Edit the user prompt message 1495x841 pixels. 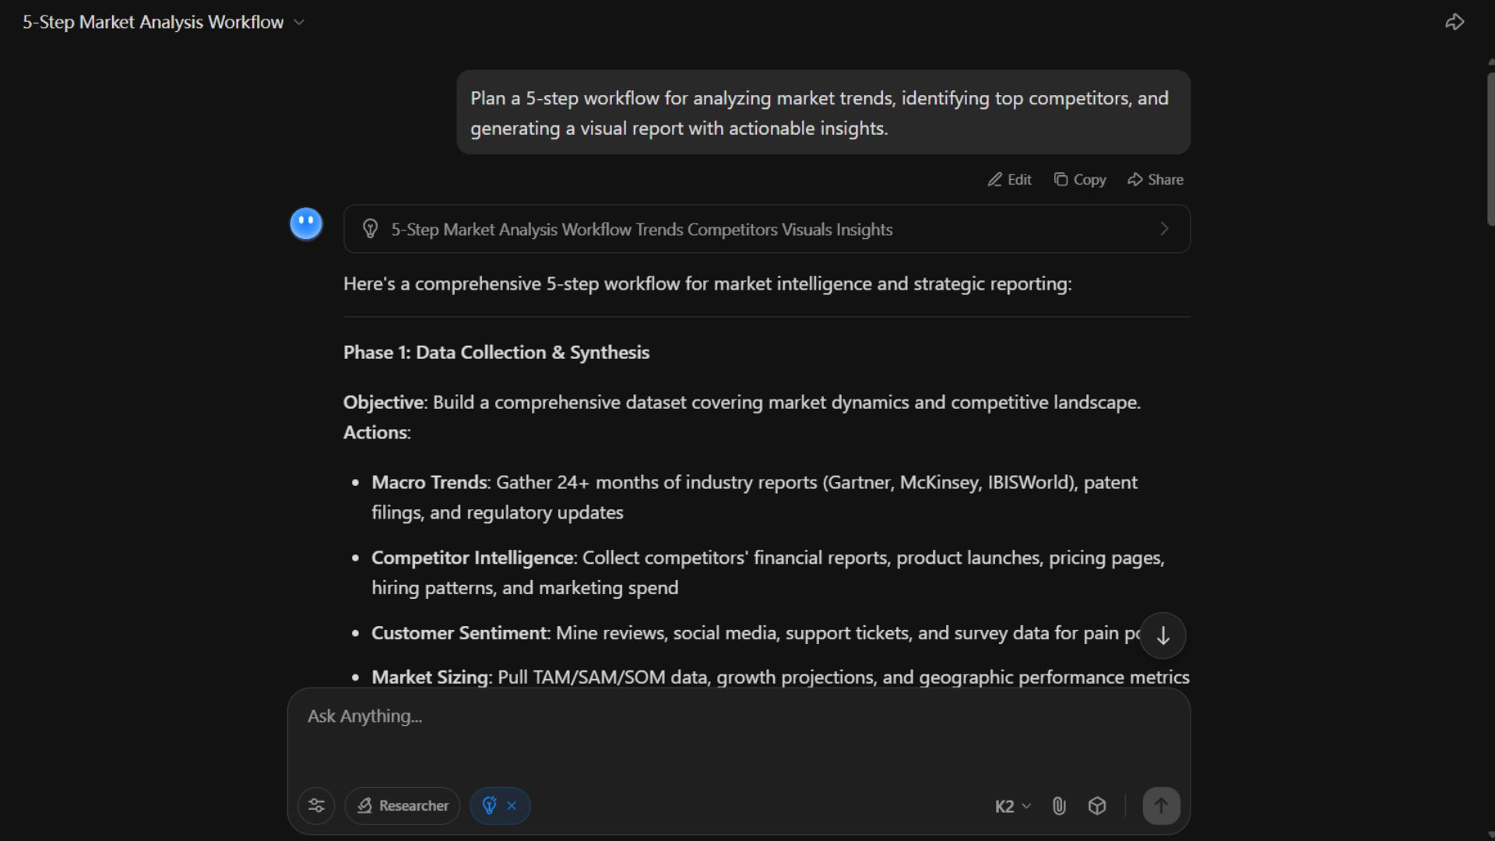tap(1010, 180)
